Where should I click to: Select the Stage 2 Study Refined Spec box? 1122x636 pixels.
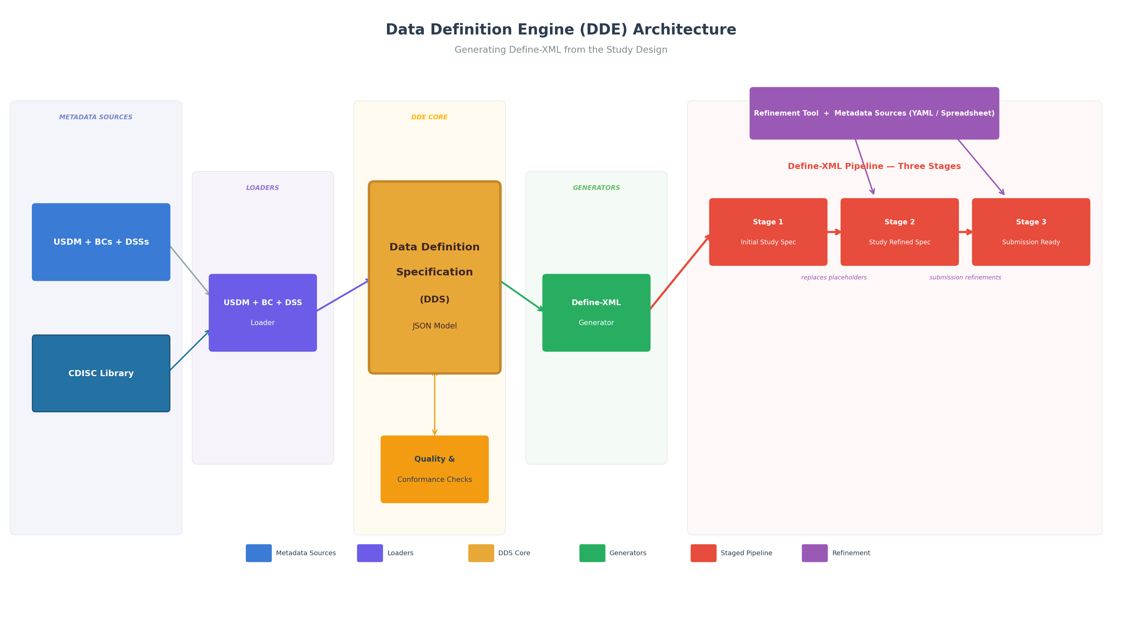(899, 232)
